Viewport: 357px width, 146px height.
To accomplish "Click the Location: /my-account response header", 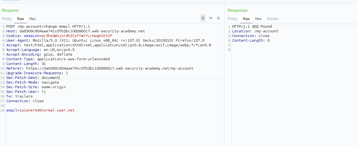I will [255, 31].
